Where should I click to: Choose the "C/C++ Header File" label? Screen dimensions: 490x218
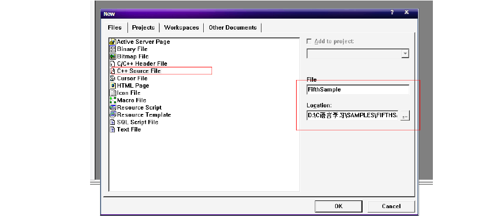(x=142, y=64)
